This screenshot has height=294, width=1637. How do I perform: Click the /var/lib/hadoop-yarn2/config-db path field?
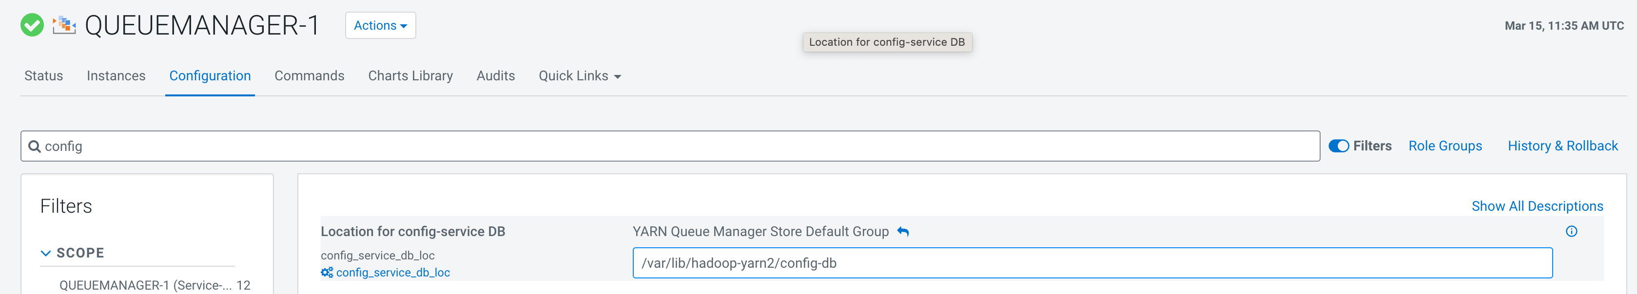(x=1092, y=263)
